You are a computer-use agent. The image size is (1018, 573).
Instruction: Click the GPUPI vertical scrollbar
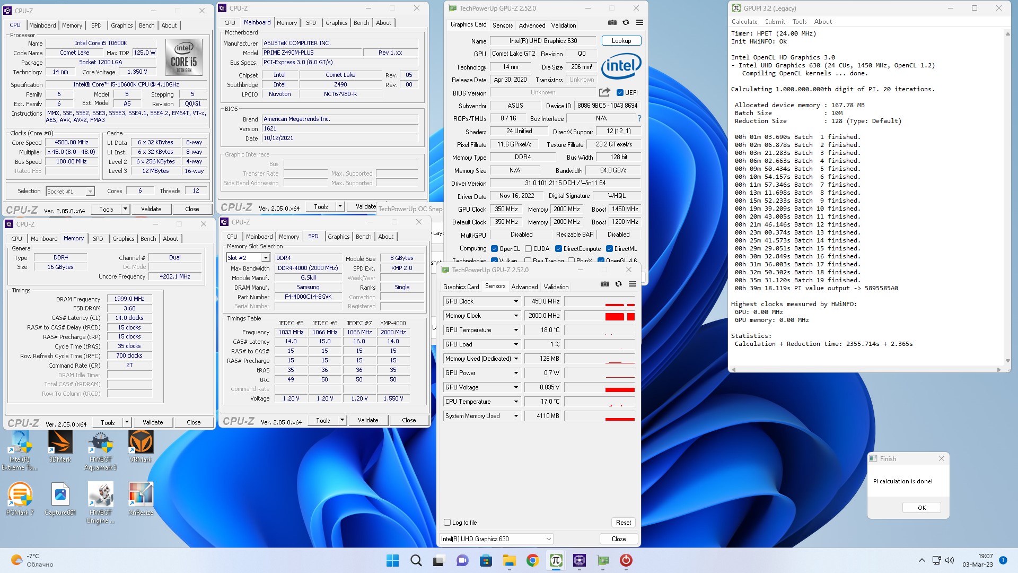click(x=1008, y=198)
